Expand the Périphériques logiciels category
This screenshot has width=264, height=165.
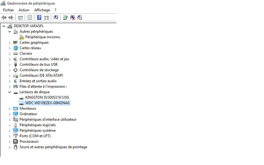(9, 125)
